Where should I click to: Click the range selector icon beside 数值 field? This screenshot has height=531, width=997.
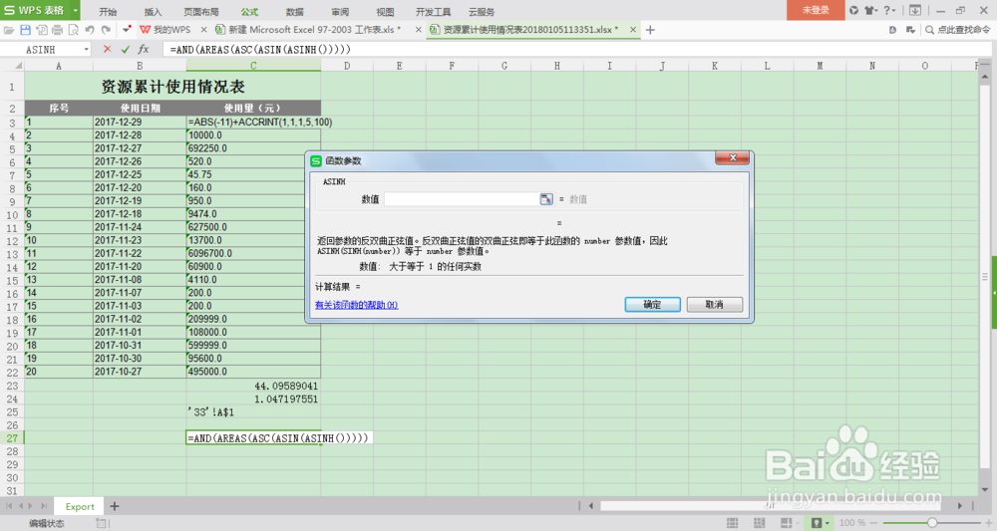pos(546,199)
